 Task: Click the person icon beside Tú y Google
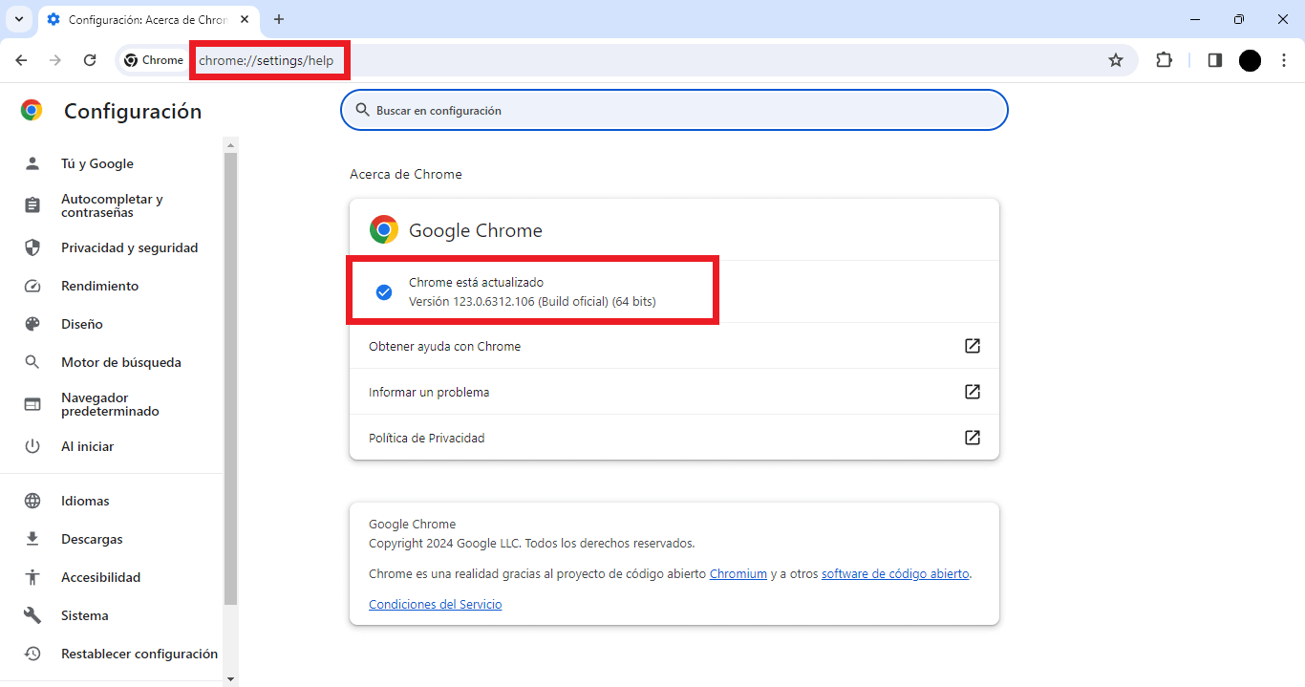(x=32, y=163)
